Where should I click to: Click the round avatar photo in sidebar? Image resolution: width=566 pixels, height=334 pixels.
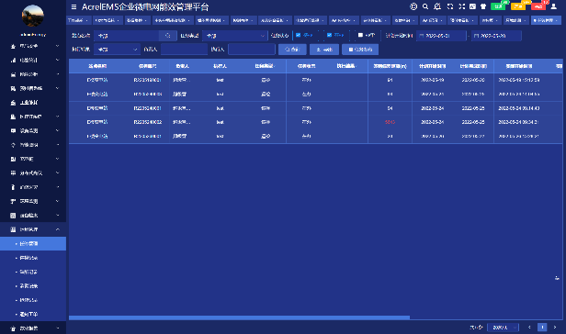pos(33,16)
